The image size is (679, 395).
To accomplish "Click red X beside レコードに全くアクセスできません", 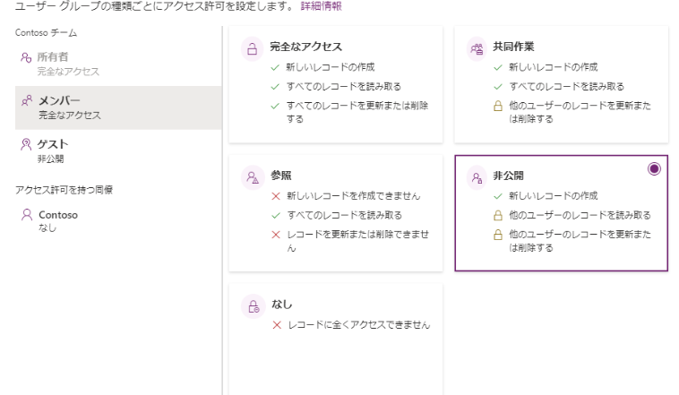I will pyautogui.click(x=277, y=325).
